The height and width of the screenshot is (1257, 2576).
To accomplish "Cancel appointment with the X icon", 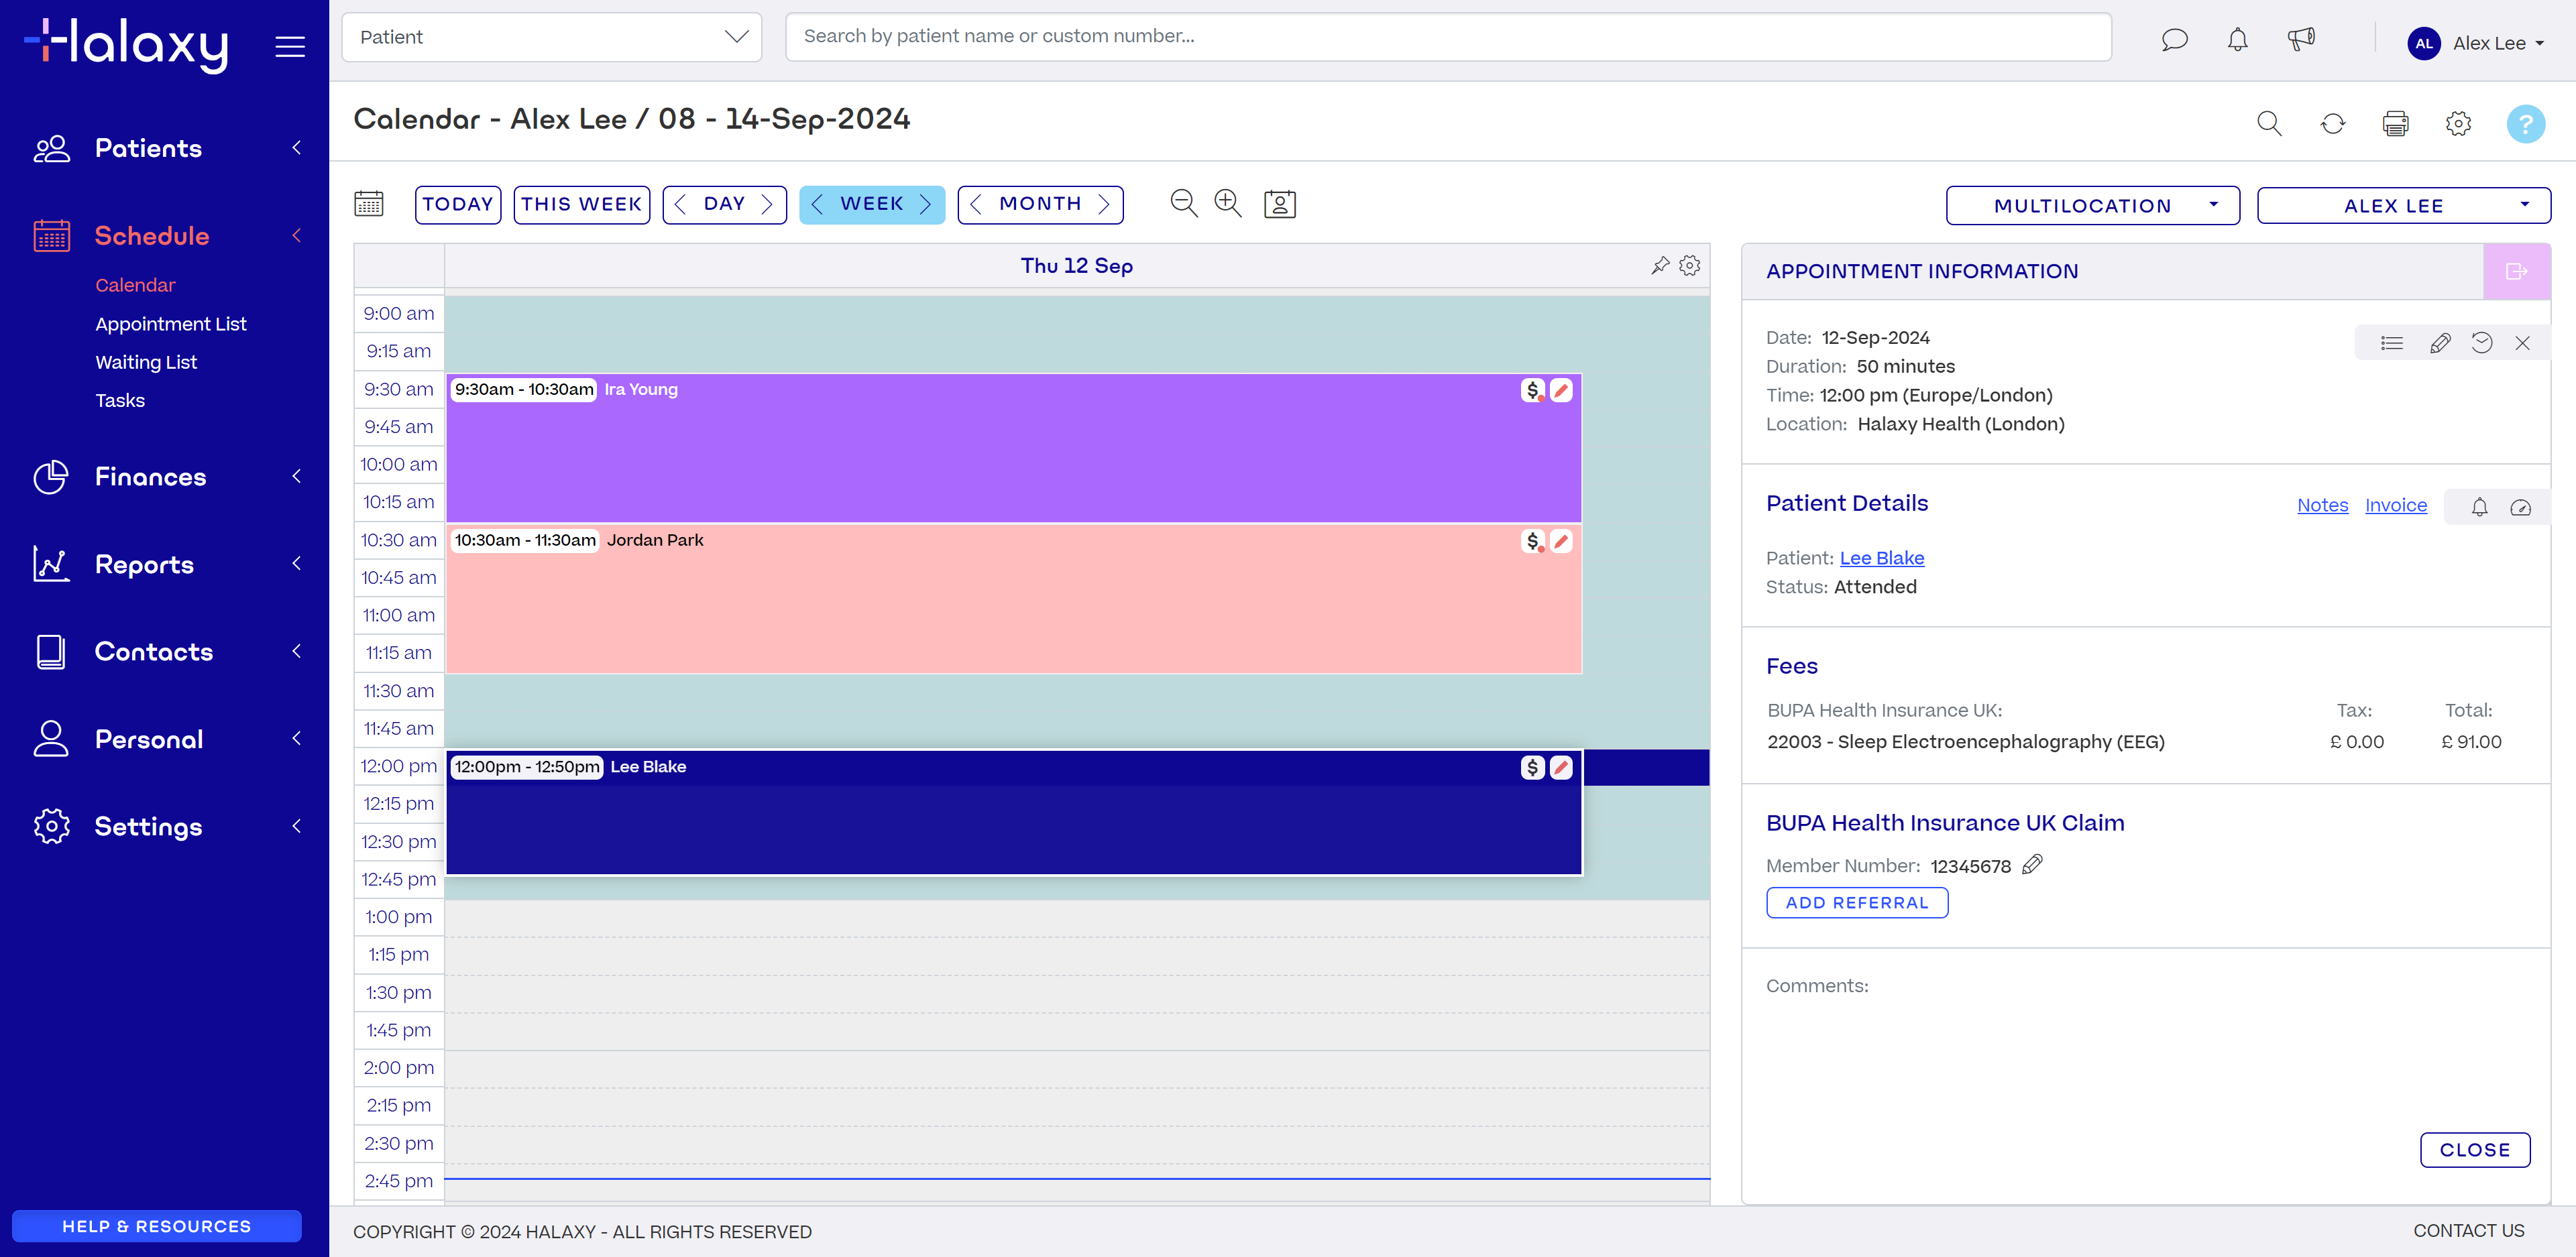I will (x=2522, y=343).
